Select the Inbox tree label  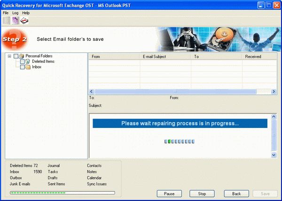(37, 67)
